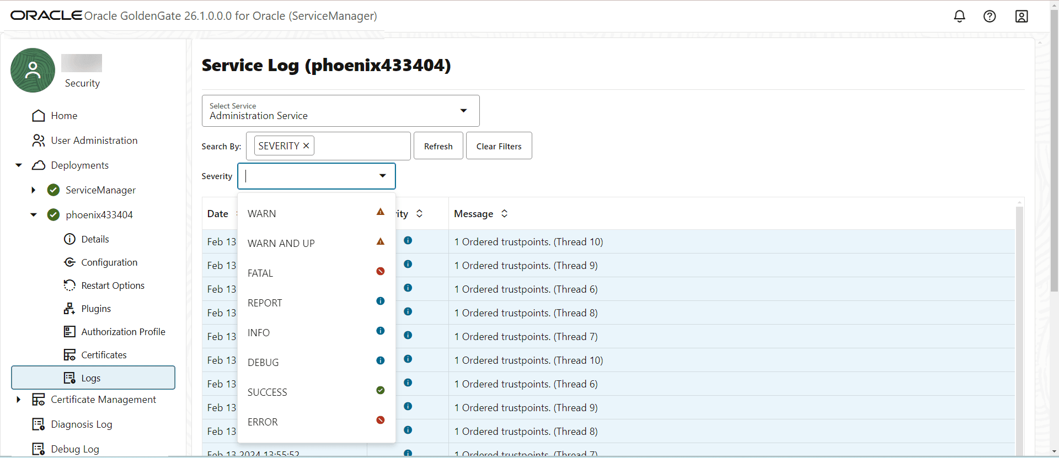Click the Refresh button
The width and height of the screenshot is (1059, 458).
438,146
